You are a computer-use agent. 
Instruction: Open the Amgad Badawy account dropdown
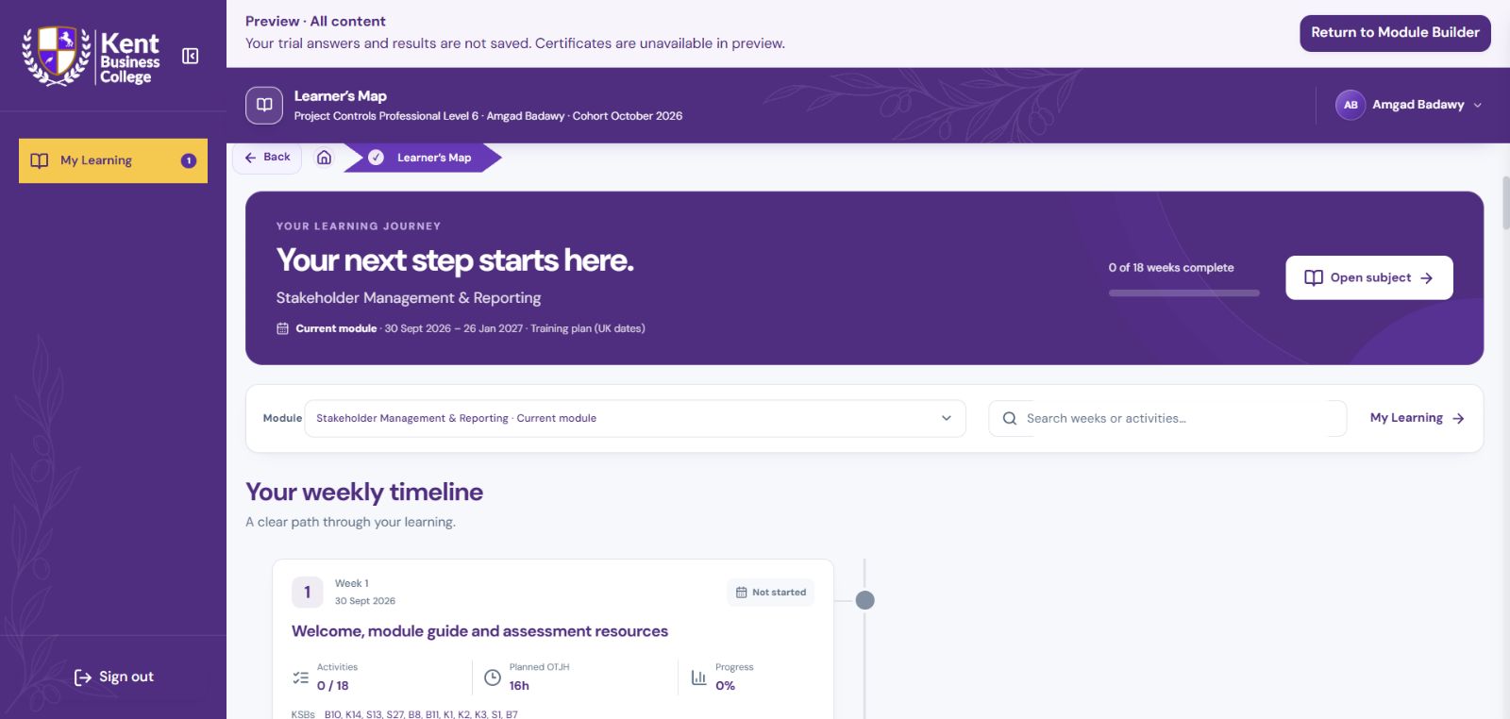1409,105
